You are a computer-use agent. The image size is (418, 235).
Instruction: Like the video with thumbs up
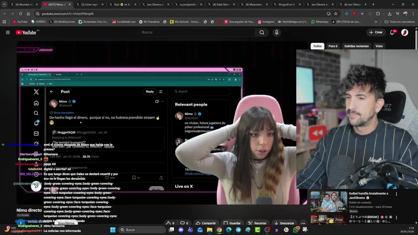click(170, 223)
